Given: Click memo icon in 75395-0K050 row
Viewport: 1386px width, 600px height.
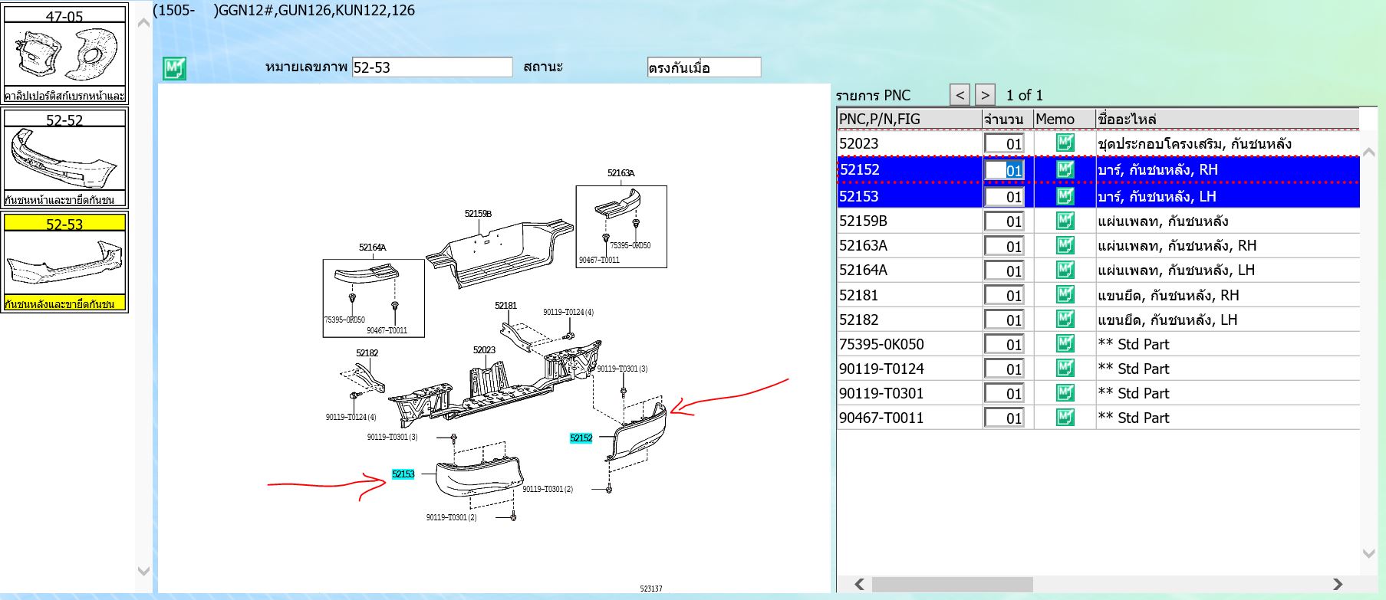Looking at the screenshot, I should click(1065, 344).
